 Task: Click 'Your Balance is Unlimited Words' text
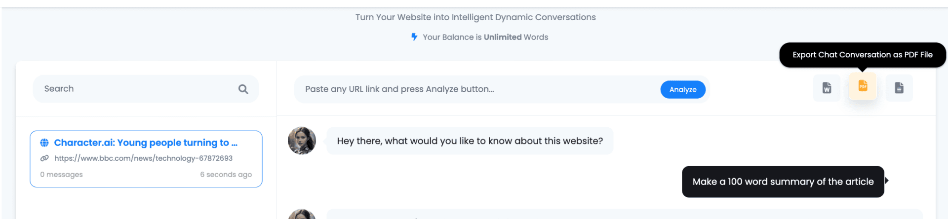[485, 37]
